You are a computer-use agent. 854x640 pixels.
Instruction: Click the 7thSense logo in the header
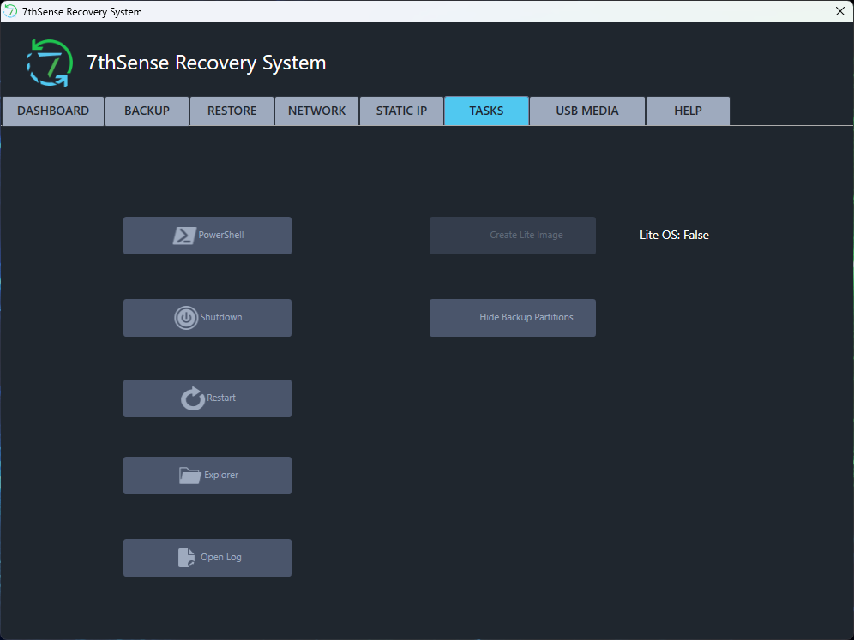50,63
